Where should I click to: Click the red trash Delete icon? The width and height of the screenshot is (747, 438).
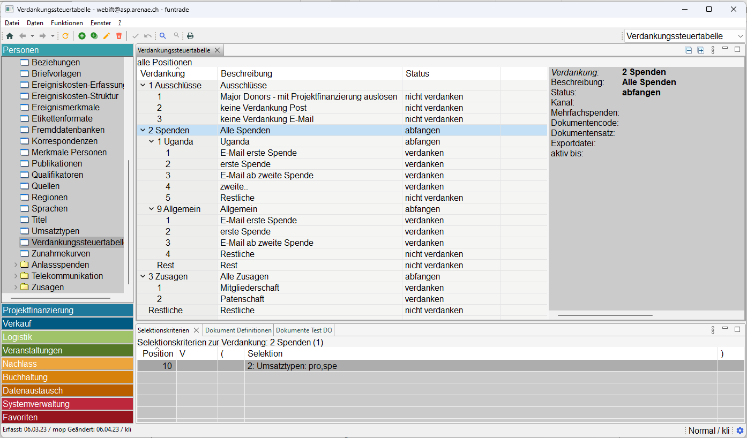(x=119, y=36)
